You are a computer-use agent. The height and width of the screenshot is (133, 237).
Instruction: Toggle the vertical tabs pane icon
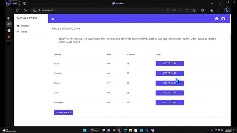[x=9, y=18]
